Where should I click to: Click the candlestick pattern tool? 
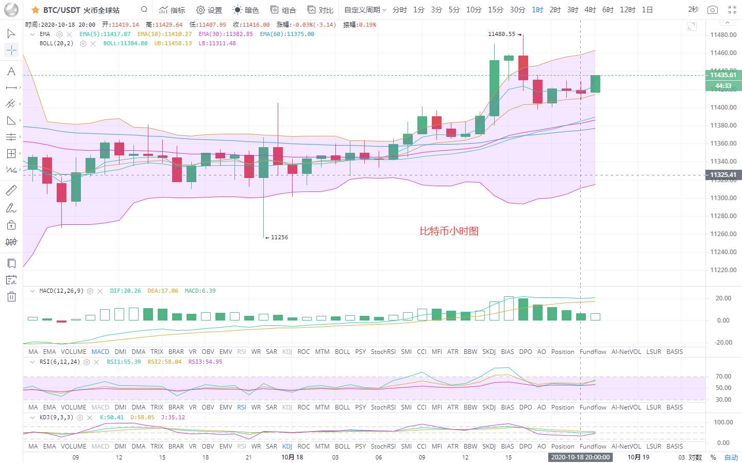click(x=11, y=242)
